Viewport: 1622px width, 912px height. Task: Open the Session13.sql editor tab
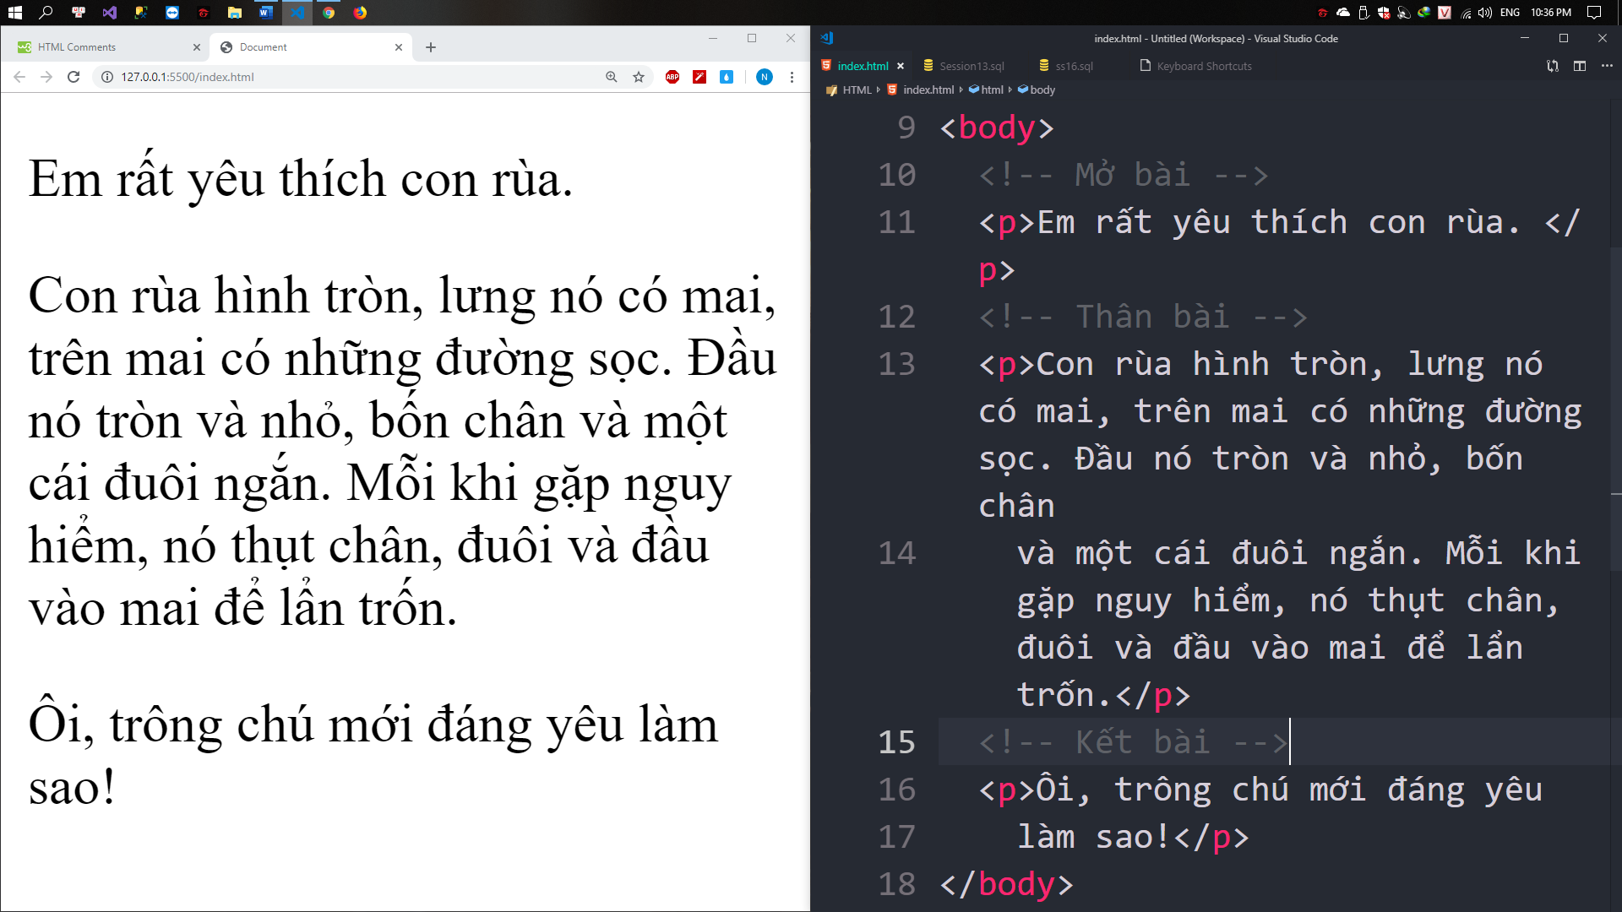[972, 66]
